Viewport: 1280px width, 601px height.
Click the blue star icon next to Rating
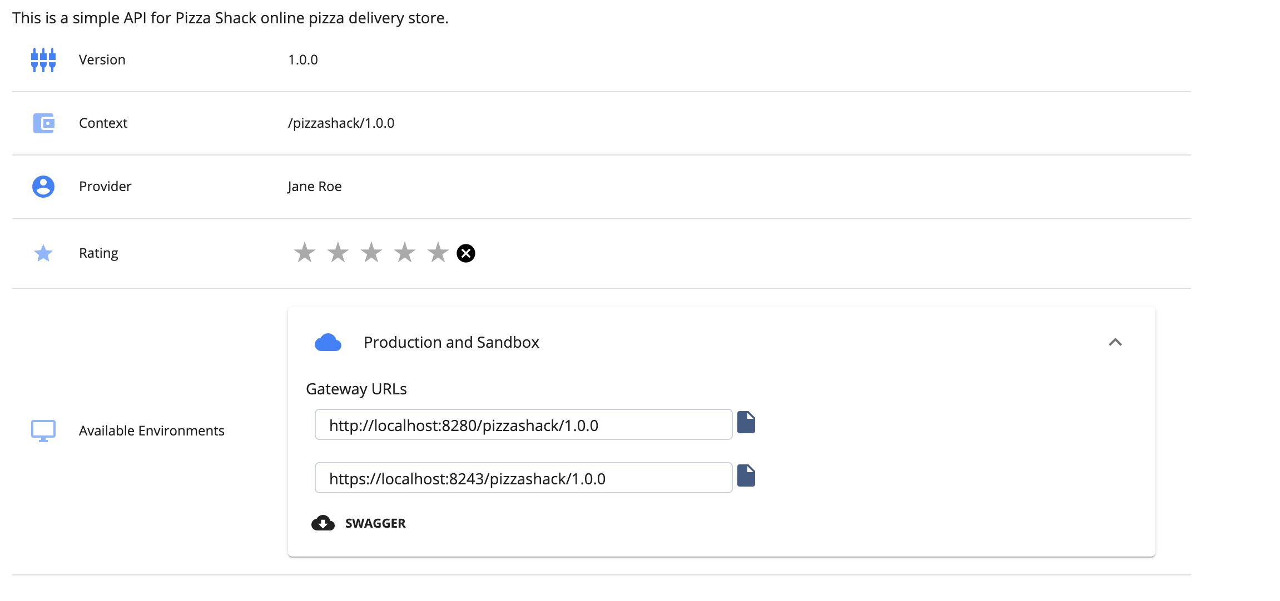tap(42, 253)
